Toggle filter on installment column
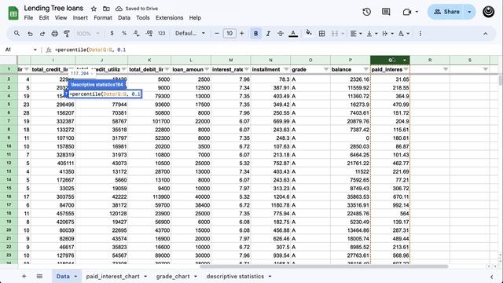Viewport: 503px width, 283px height. [286, 69]
